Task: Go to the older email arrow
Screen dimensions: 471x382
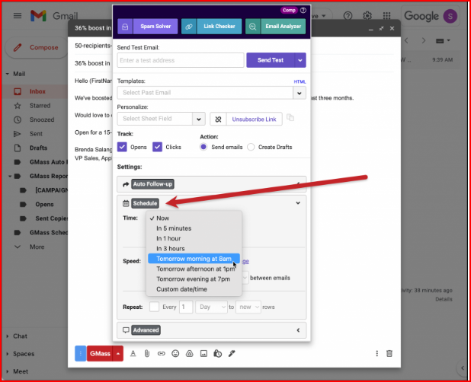Action: coord(424,40)
